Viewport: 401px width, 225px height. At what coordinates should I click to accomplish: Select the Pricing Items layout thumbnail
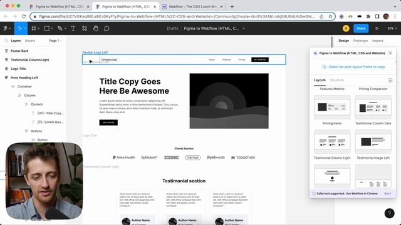[x=332, y=107]
